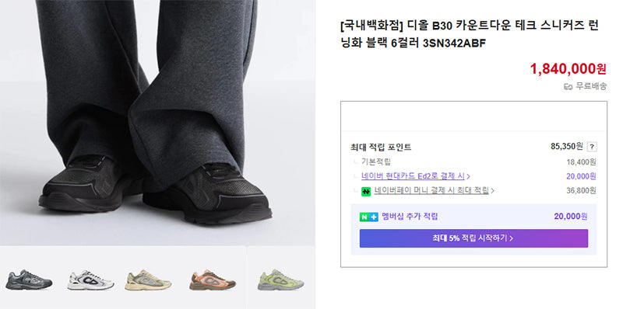Click the N+ membership badge icon

[368, 217]
